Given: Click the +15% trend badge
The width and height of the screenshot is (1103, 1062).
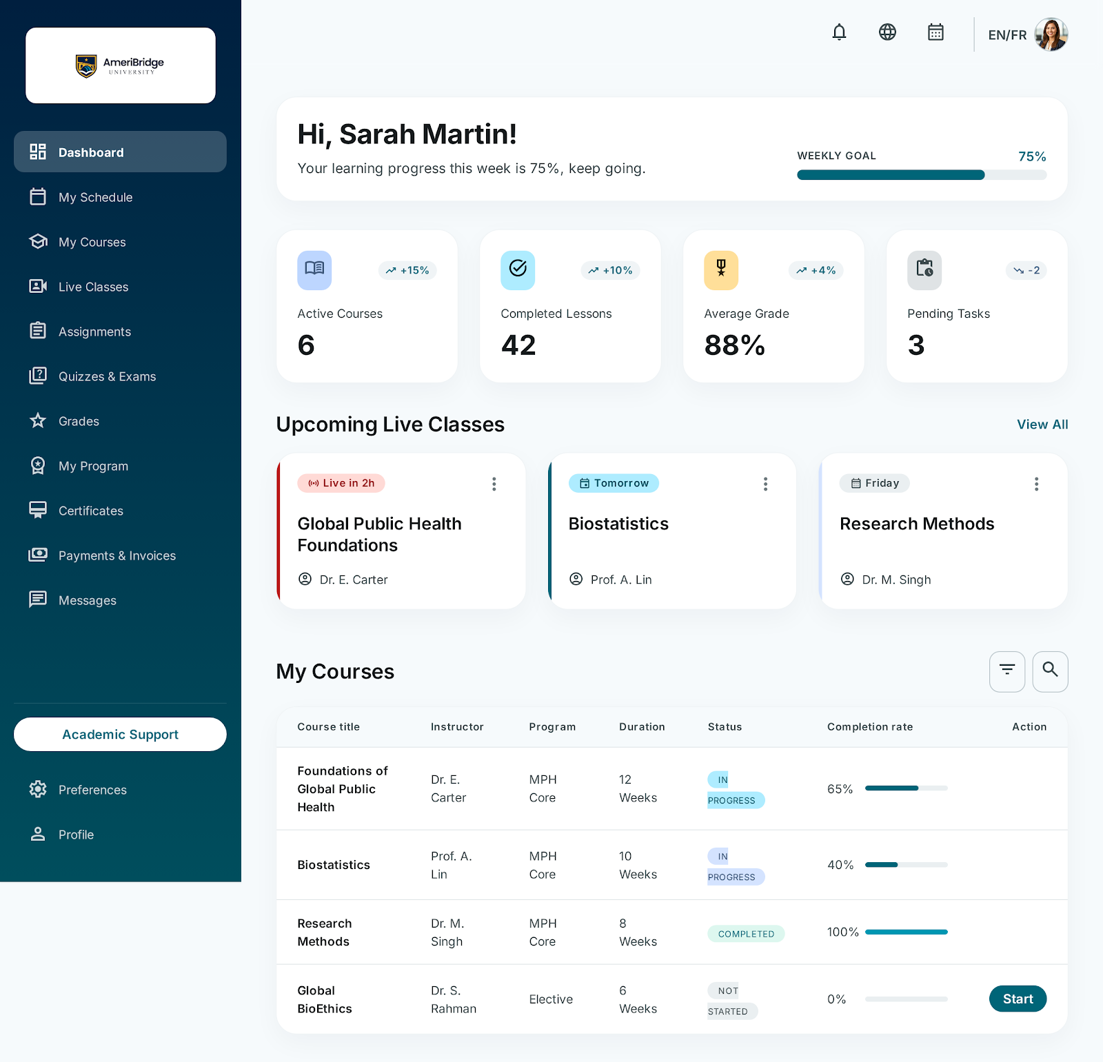Looking at the screenshot, I should [407, 270].
